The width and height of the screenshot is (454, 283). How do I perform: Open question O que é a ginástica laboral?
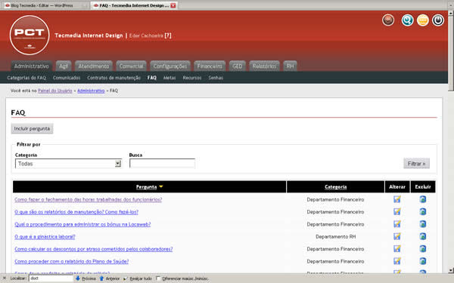click(45, 237)
